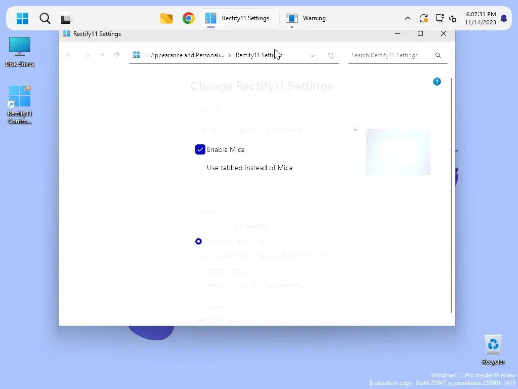Go back with the navigation arrow

(x=68, y=55)
